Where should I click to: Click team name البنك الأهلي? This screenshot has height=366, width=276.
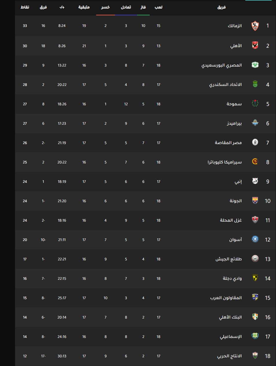pos(230,317)
